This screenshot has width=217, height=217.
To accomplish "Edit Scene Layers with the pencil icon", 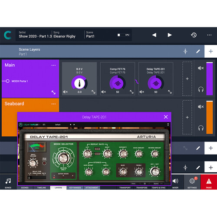I will pyautogui.click(x=198, y=51).
